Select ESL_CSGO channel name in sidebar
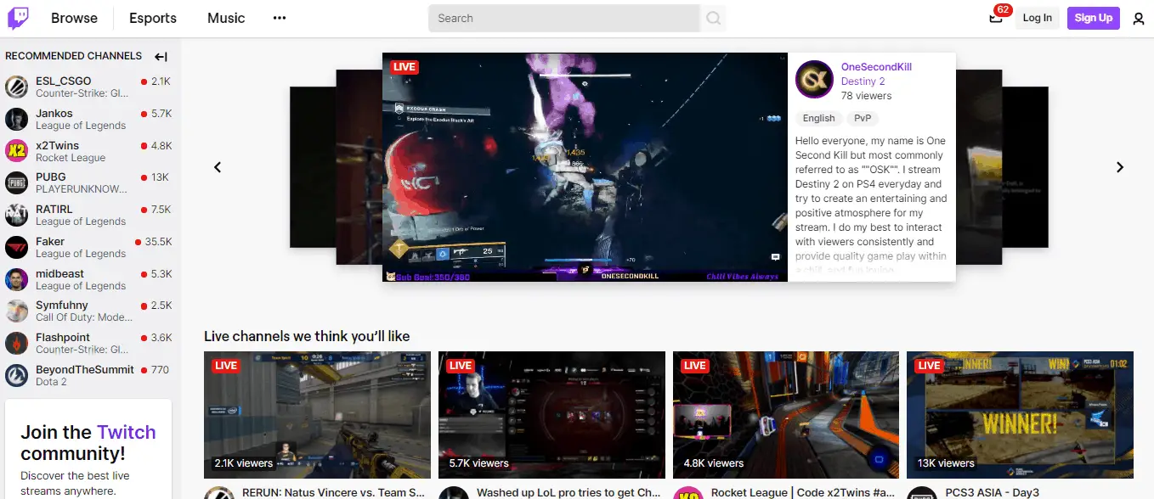The image size is (1154, 499). (64, 81)
